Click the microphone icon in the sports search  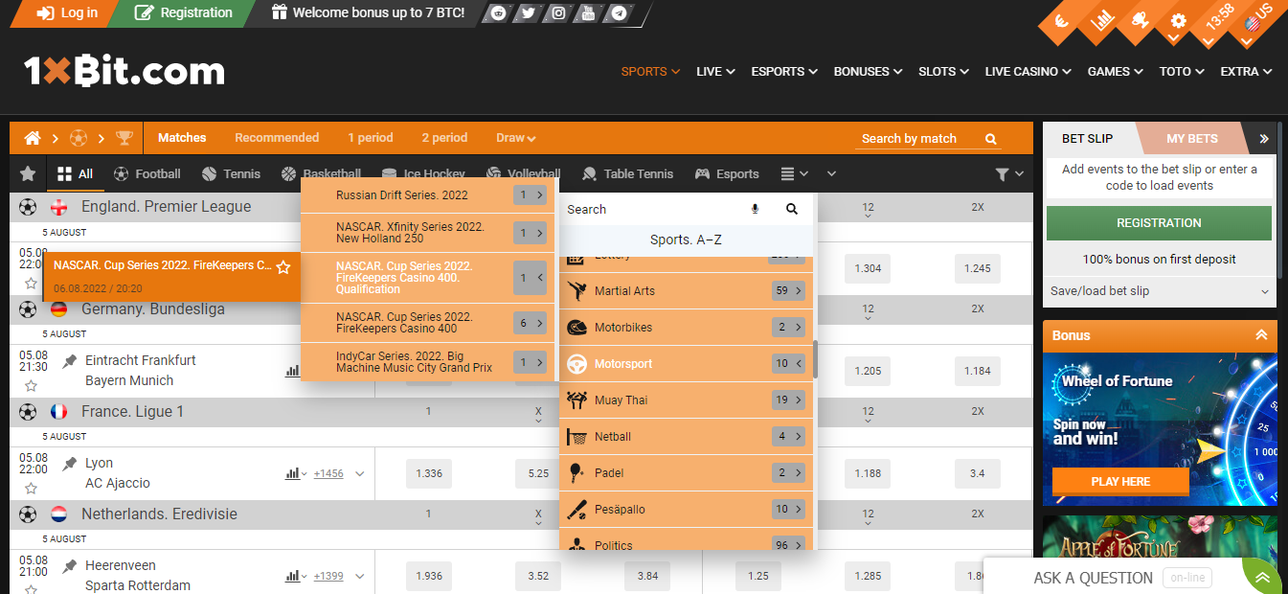coord(755,208)
